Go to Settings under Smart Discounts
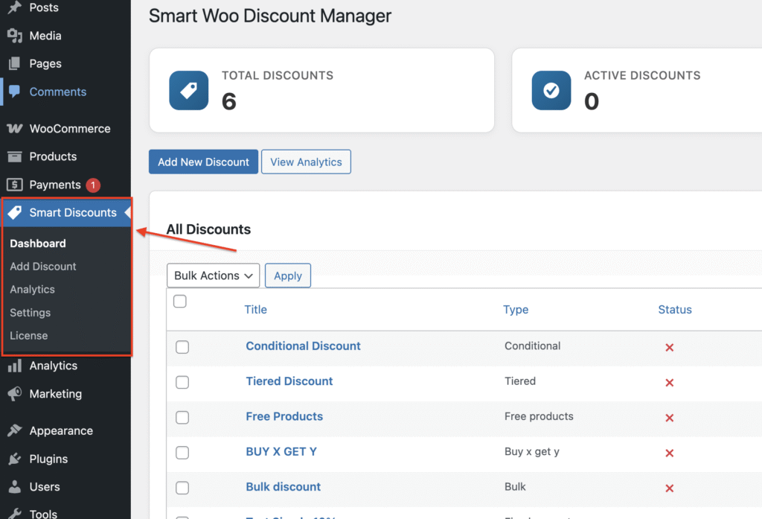 tap(31, 313)
